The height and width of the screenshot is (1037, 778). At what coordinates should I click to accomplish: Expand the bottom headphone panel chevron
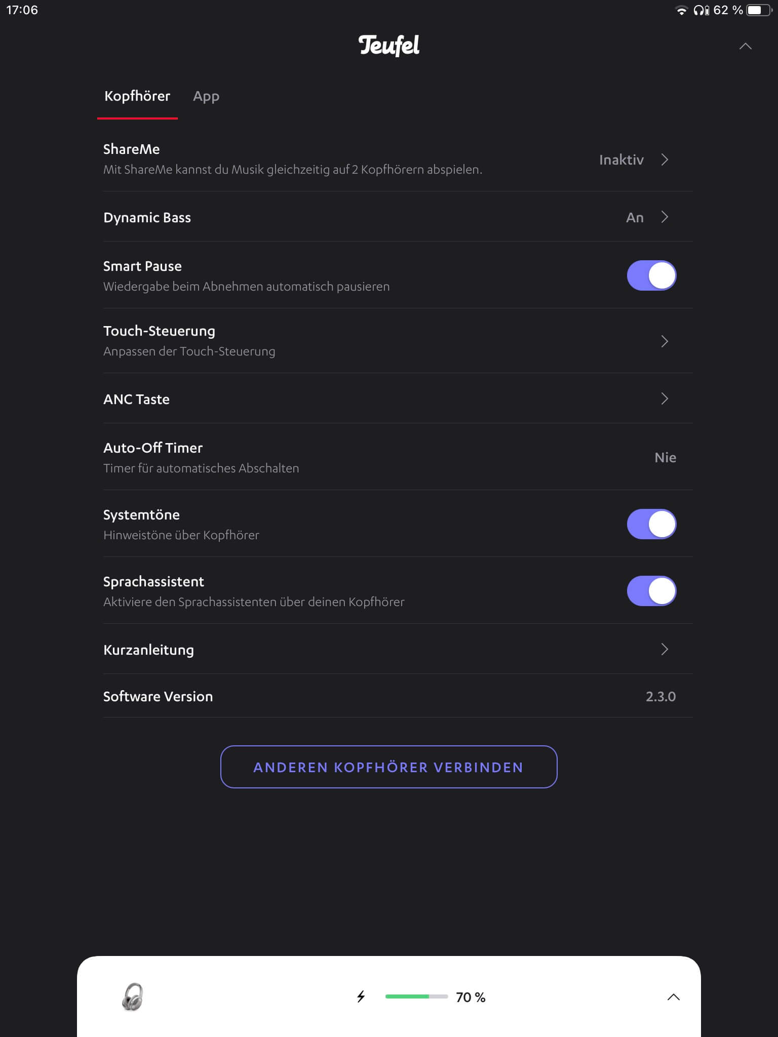[x=673, y=997]
